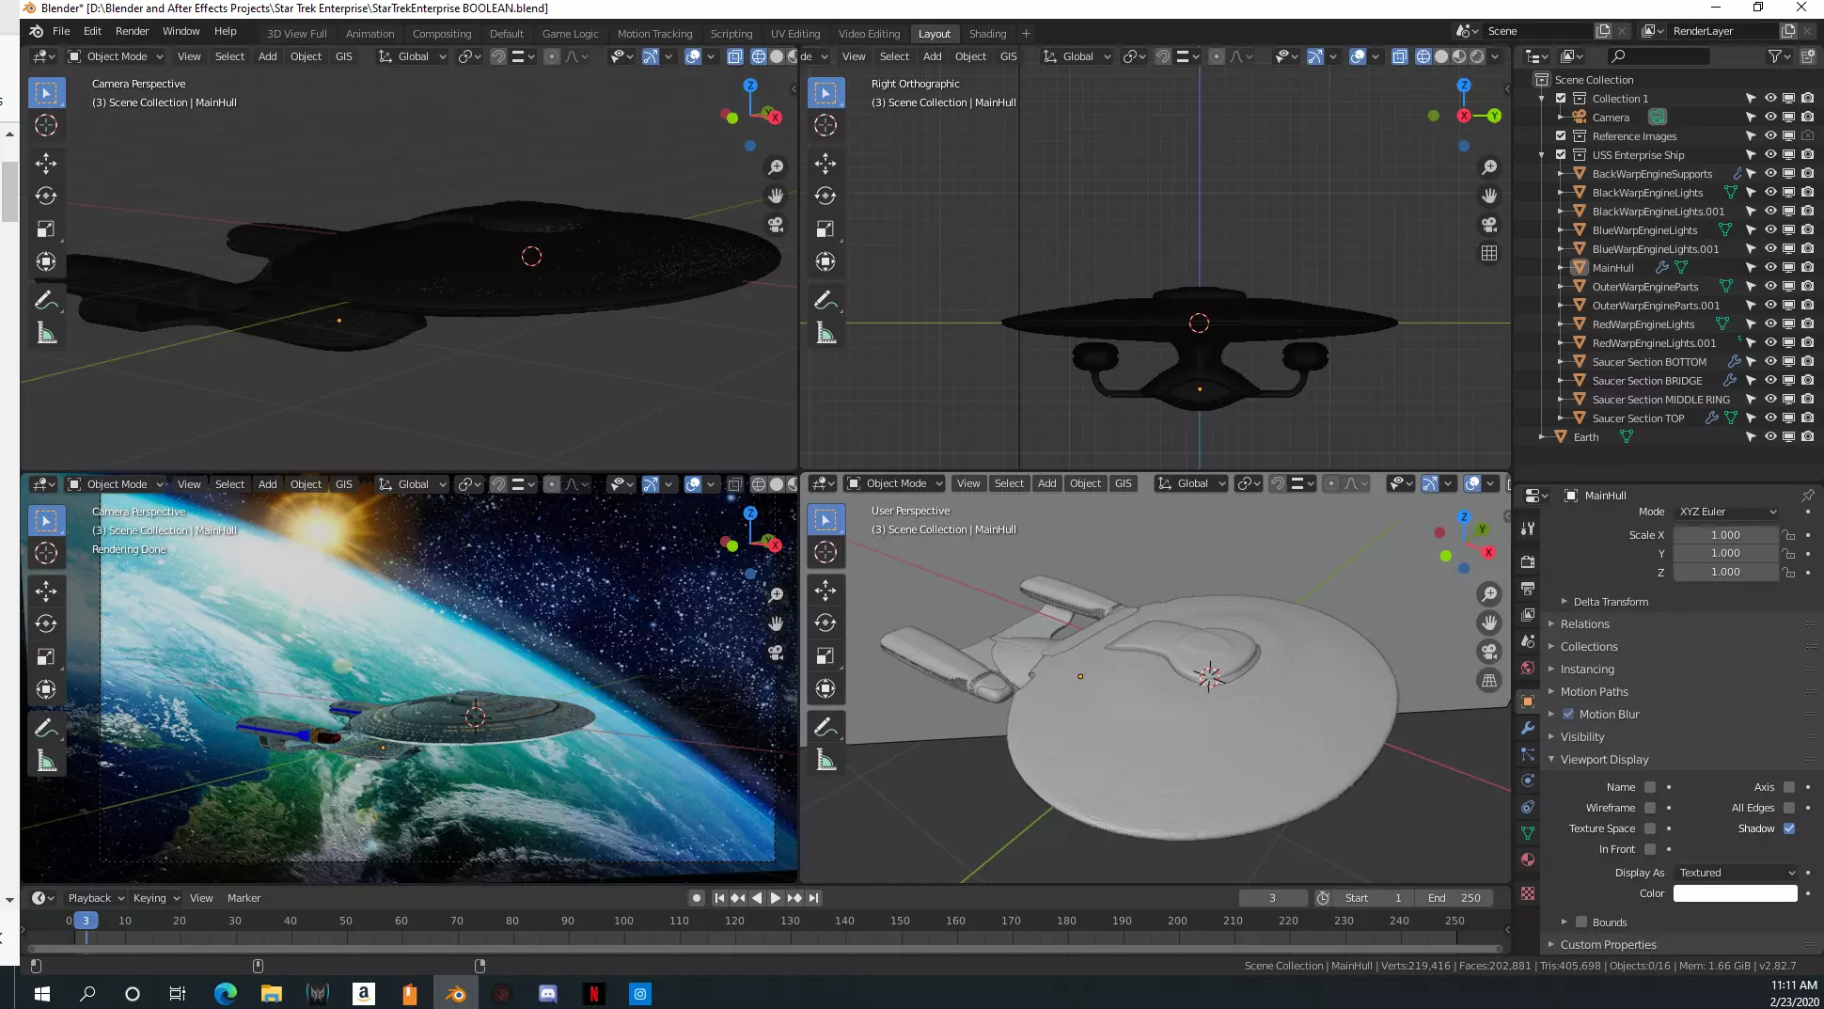Click pan hand gizmo in top-left Camera Perspective viewport
The height and width of the screenshot is (1009, 1824).
[x=776, y=196]
